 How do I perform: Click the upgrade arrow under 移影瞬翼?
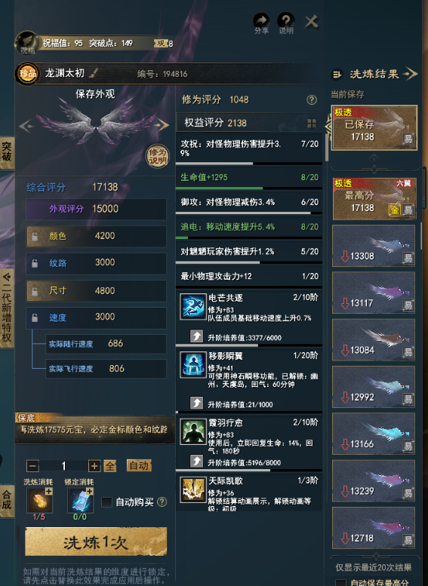(196, 403)
